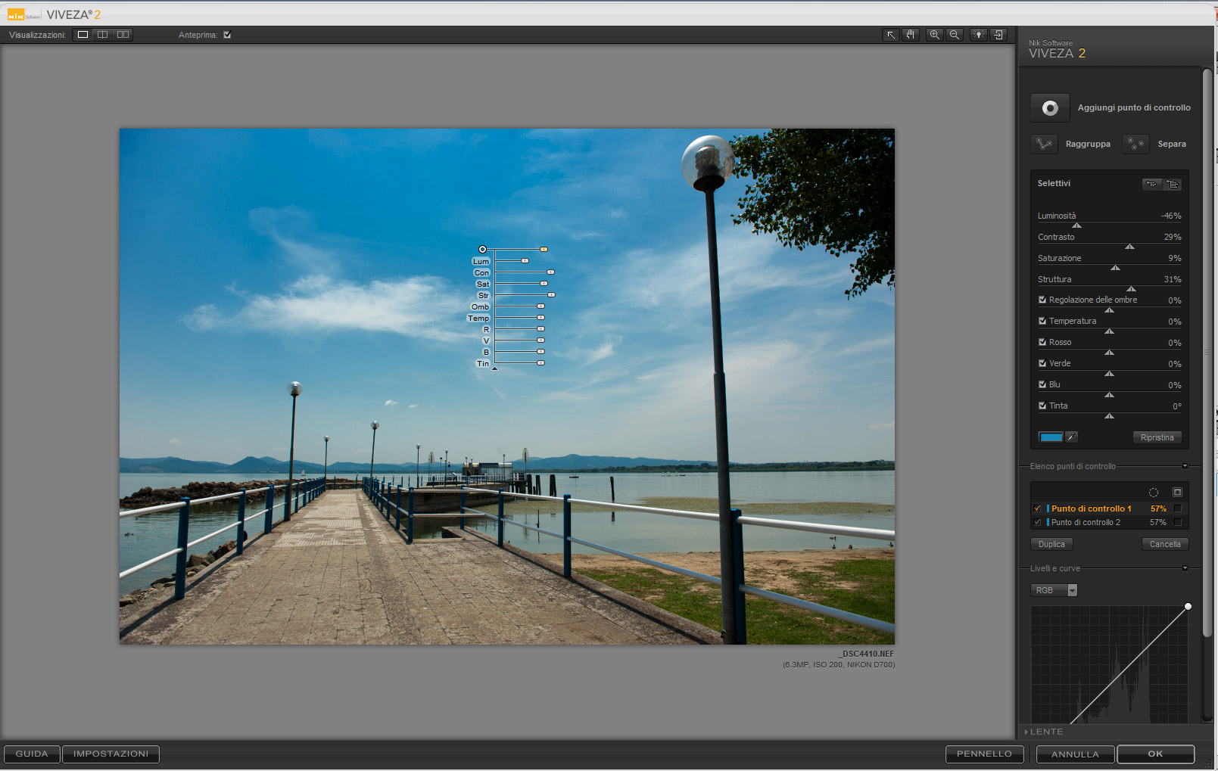Click the Duplica button
Image resolution: width=1218 pixels, height=771 pixels.
click(1051, 544)
